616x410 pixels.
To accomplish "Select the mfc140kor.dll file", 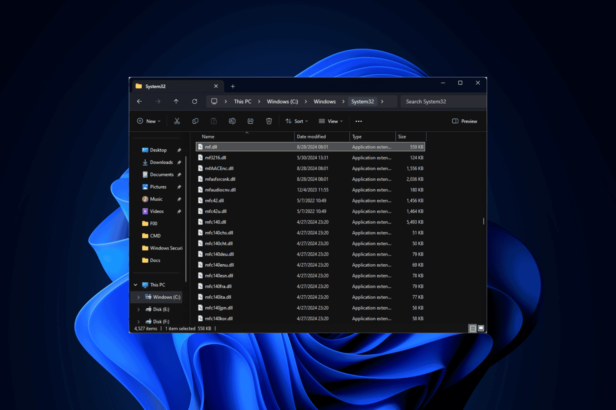I will [310, 319].
